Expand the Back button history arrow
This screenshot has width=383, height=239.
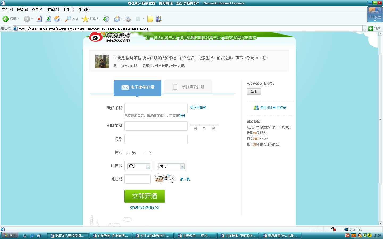coord(18,19)
